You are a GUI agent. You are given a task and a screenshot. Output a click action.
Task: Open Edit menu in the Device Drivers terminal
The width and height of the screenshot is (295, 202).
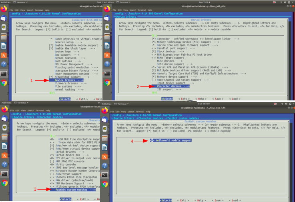[120, 10]
